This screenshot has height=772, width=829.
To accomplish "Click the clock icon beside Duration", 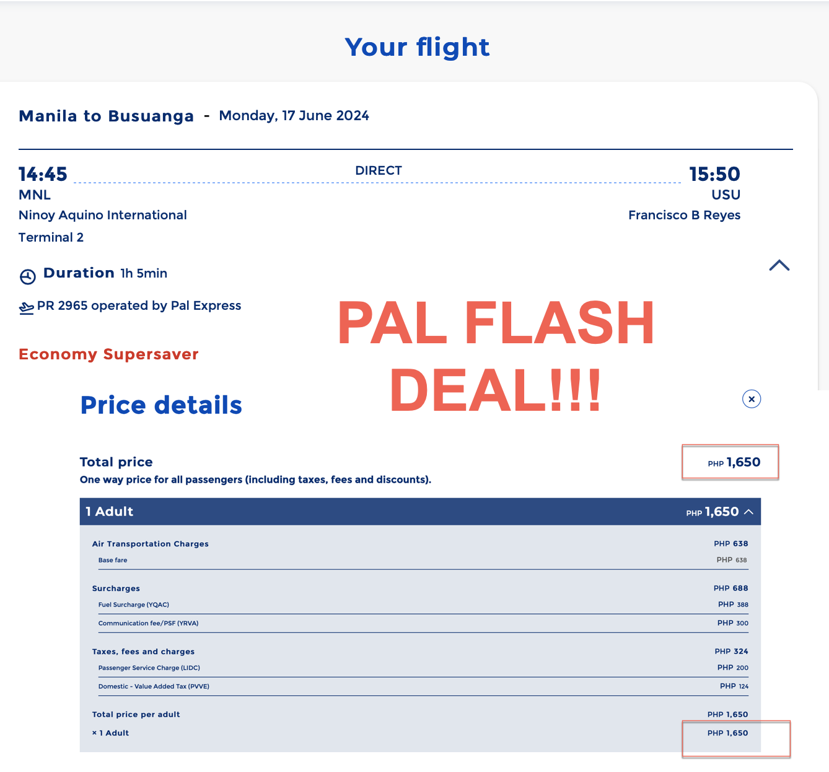I will (28, 276).
